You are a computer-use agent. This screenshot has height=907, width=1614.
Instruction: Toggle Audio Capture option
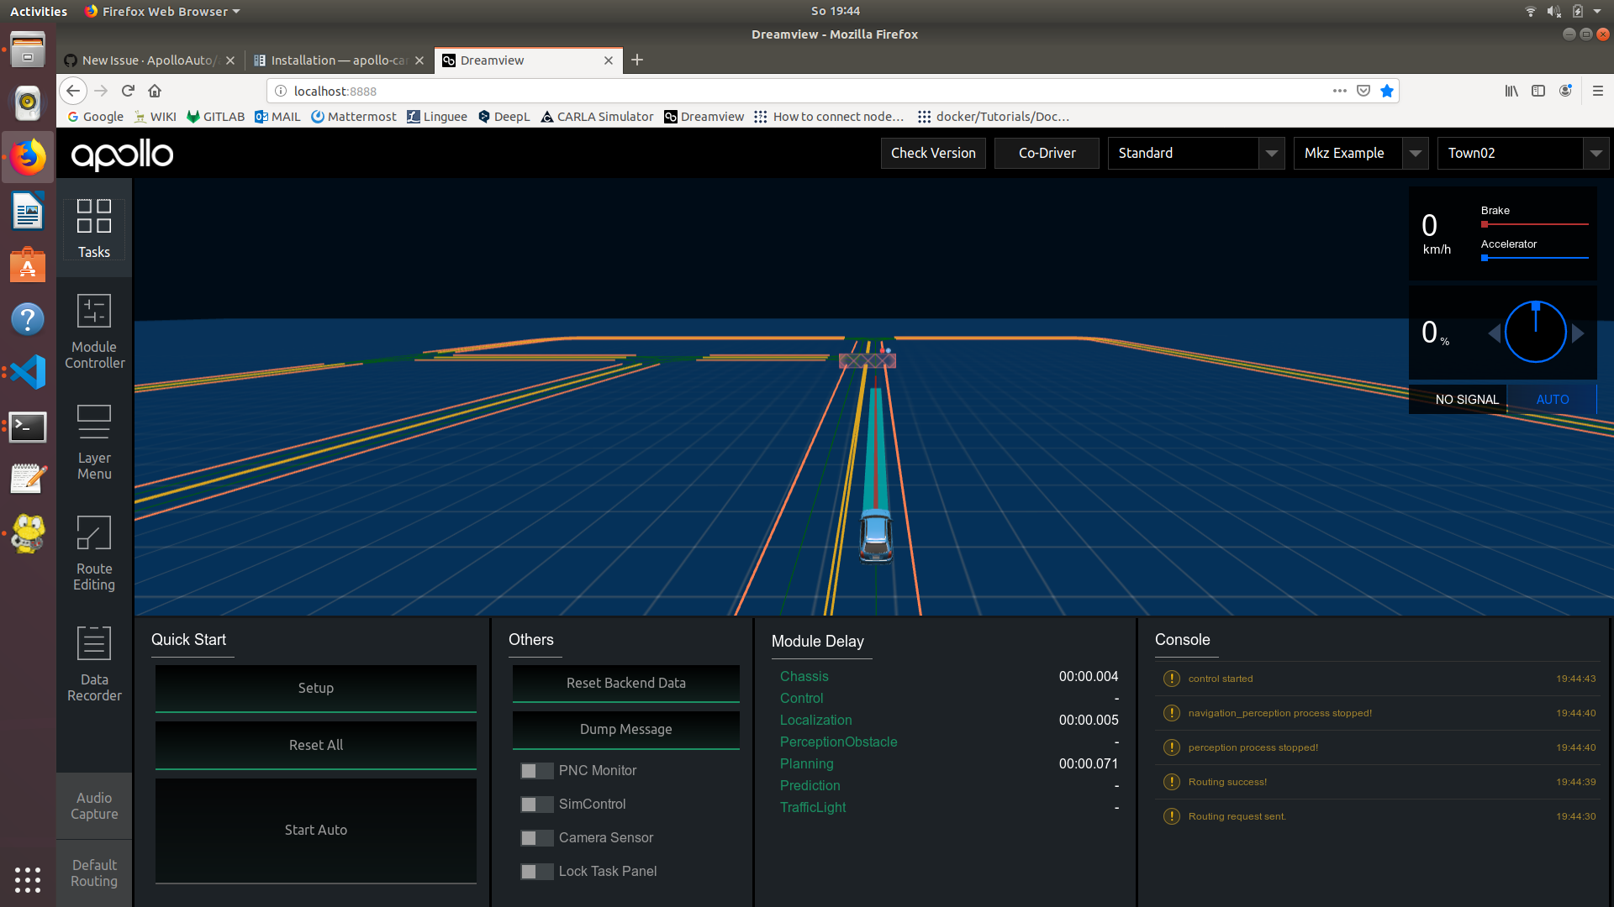(x=94, y=806)
